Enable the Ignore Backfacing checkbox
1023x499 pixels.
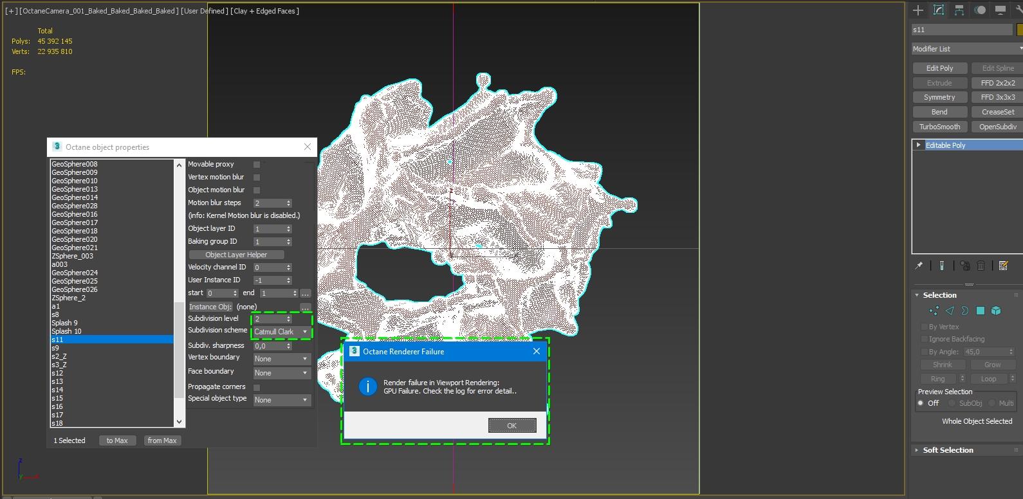click(x=925, y=339)
